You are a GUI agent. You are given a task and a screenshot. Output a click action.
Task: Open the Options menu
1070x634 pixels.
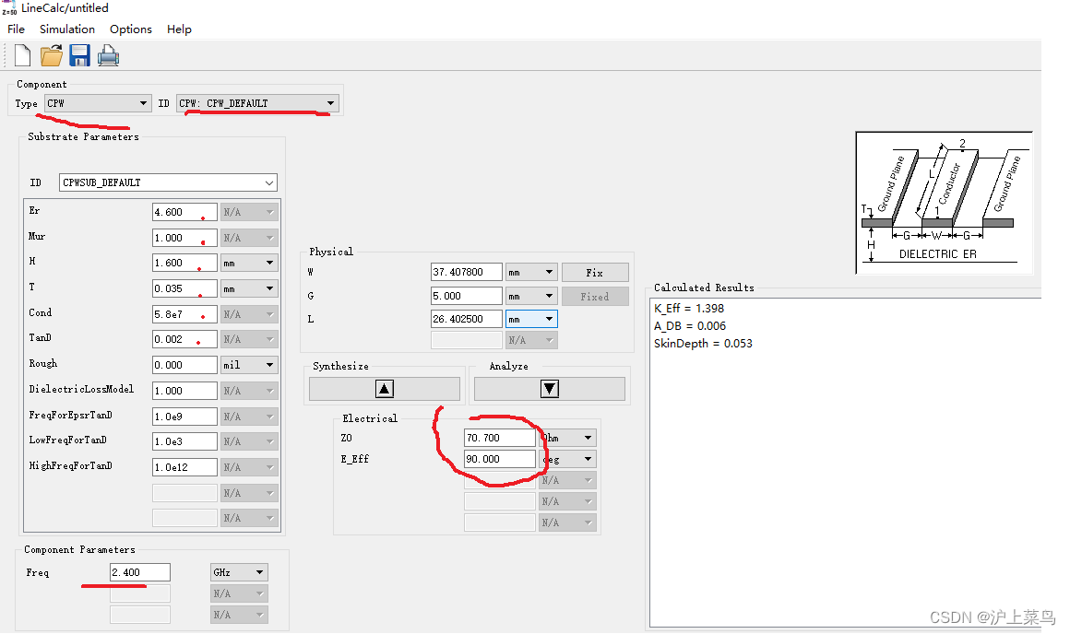130,29
